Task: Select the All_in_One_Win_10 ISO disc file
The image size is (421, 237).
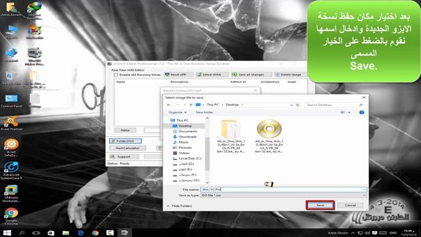Action: (x=269, y=136)
